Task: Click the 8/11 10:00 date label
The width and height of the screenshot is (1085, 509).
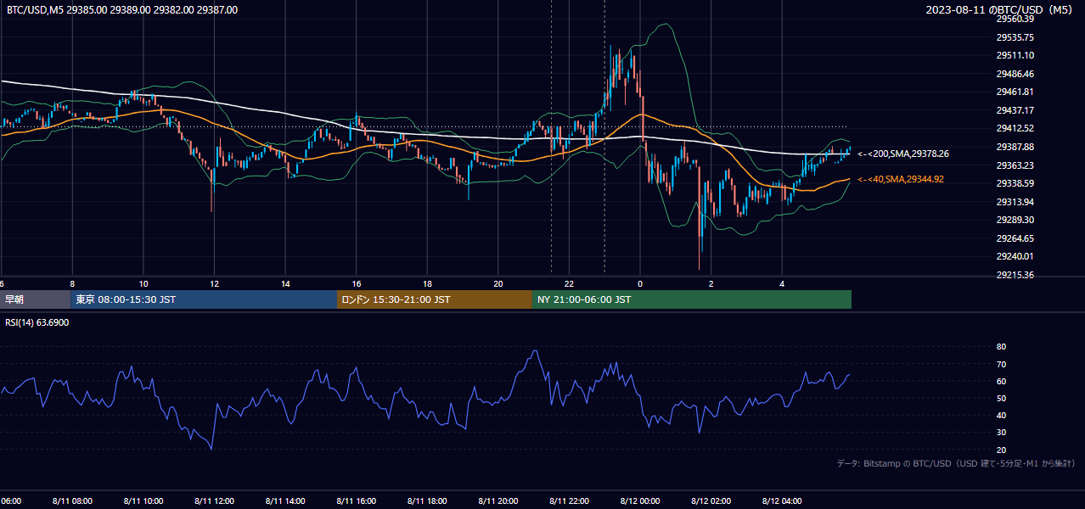Action: [x=143, y=501]
